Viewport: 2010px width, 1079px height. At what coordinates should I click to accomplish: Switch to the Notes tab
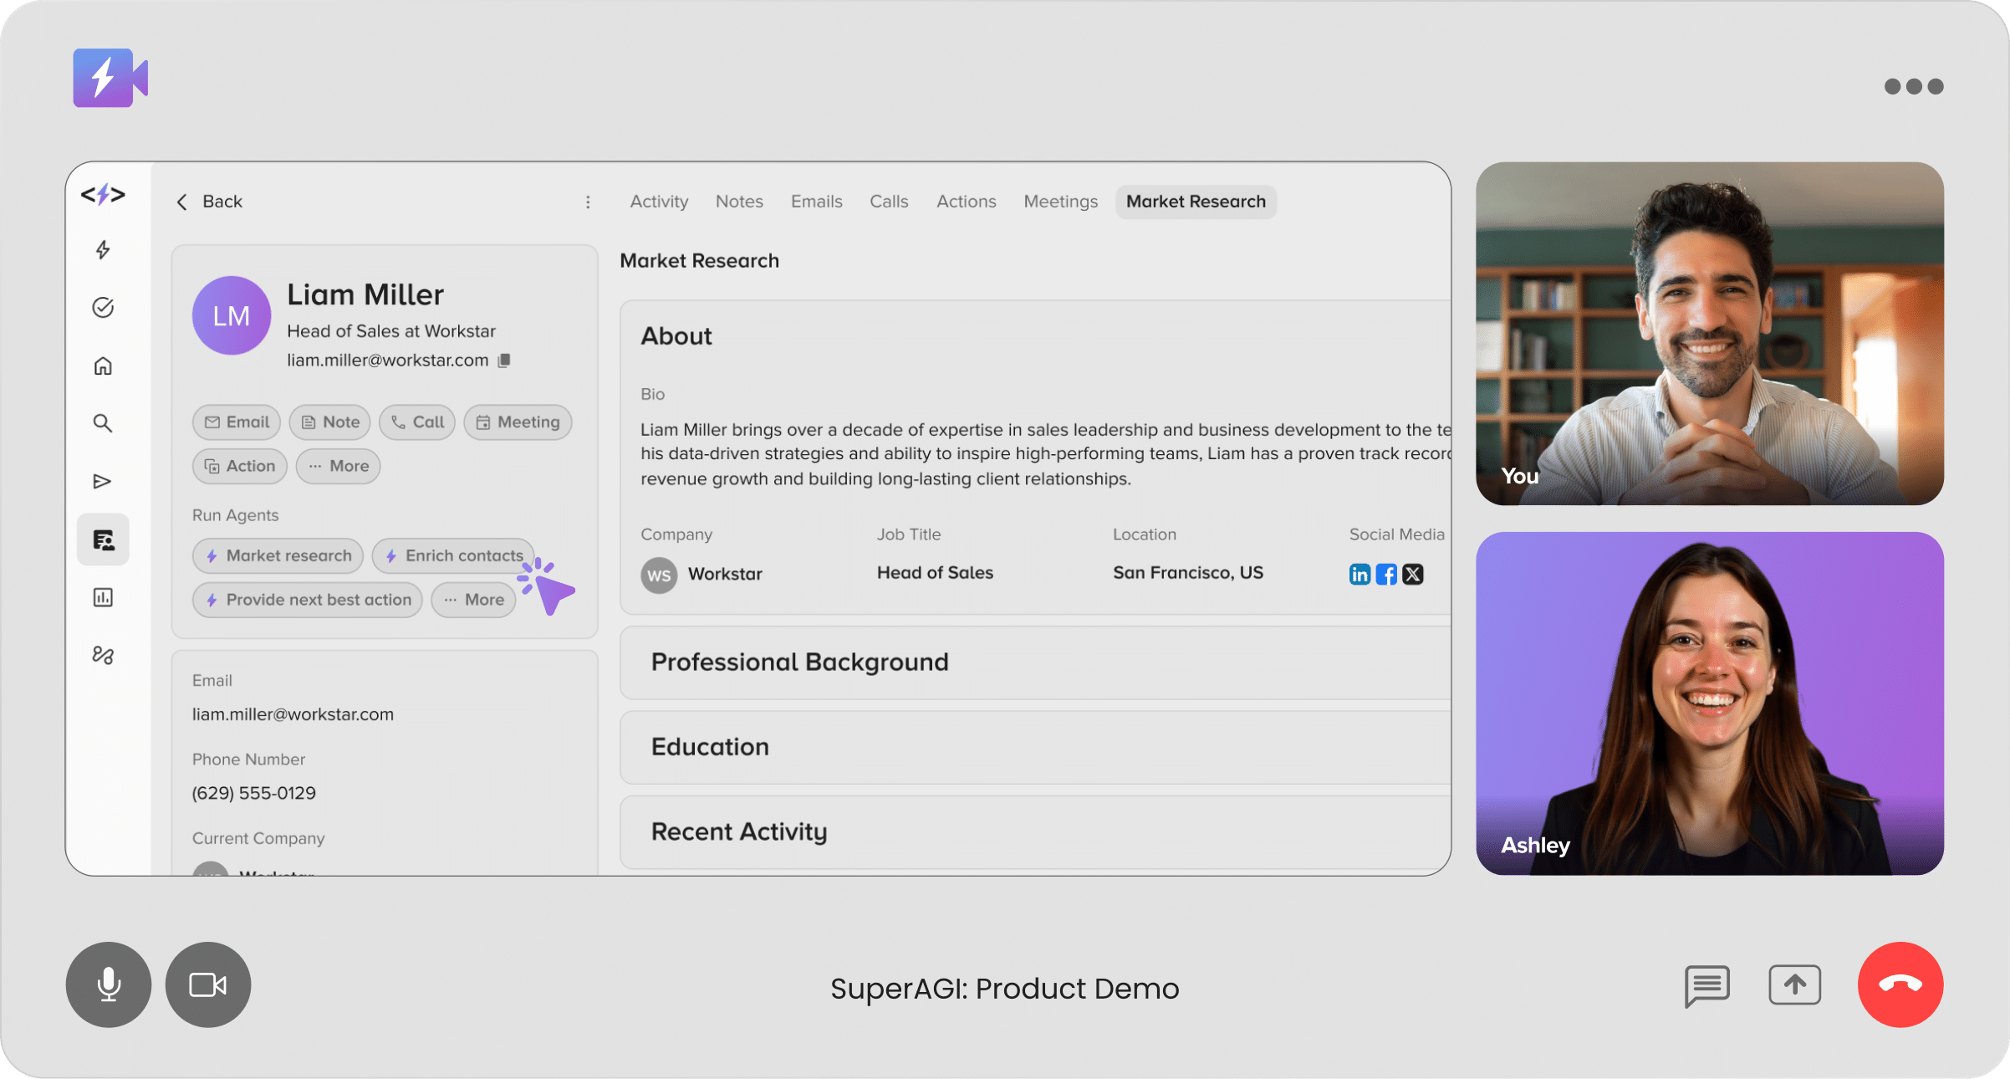tap(739, 202)
